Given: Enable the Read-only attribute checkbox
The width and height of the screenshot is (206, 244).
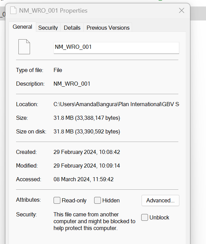Looking at the screenshot, I should [x=57, y=201].
